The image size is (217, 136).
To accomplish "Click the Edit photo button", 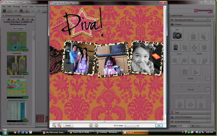I will point(180,104).
